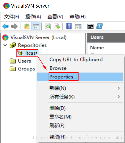Choose 刷新(F) in context menu

coord(80,125)
